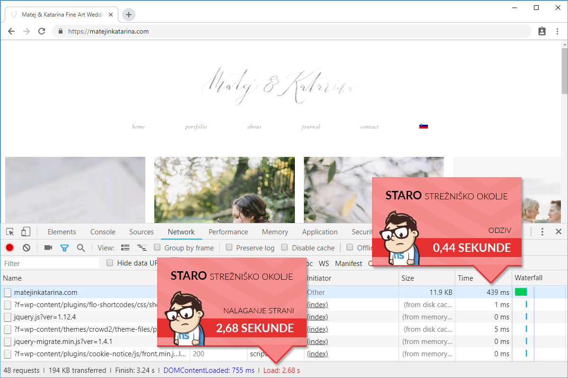Tick the Disable cache checkbox
The width and height of the screenshot is (568, 378).
coord(284,248)
